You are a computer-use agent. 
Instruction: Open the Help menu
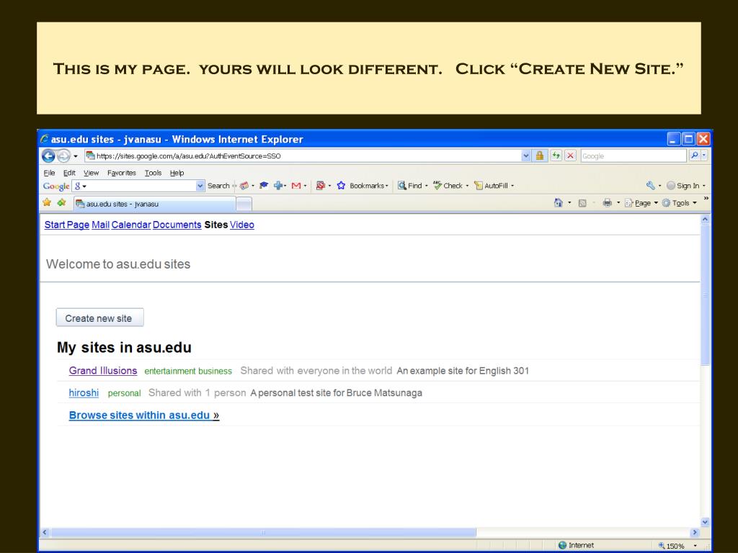click(177, 173)
